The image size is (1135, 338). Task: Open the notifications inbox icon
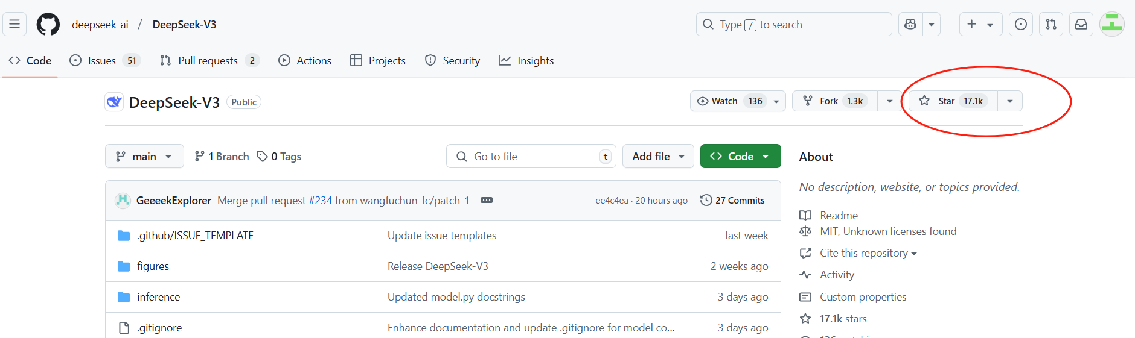click(x=1081, y=24)
